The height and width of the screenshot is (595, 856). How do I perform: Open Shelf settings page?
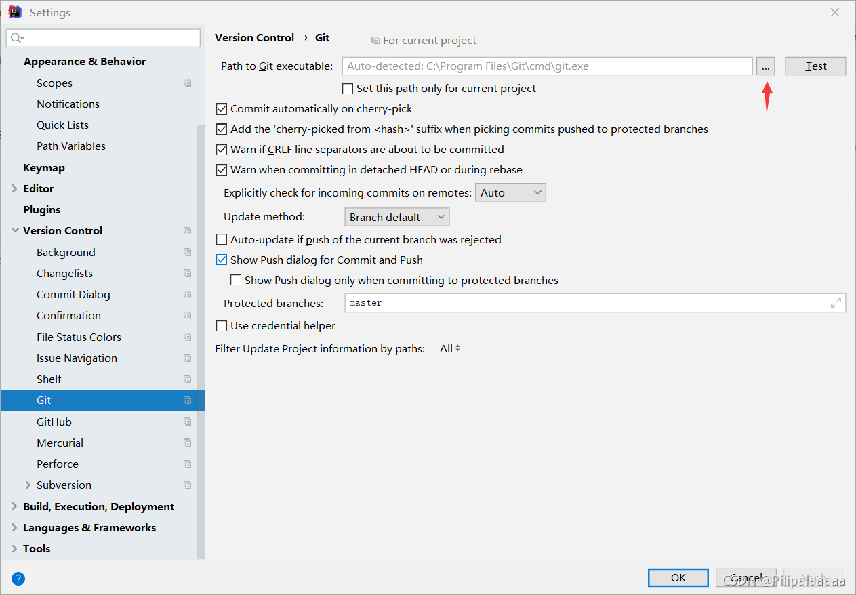[49, 379]
